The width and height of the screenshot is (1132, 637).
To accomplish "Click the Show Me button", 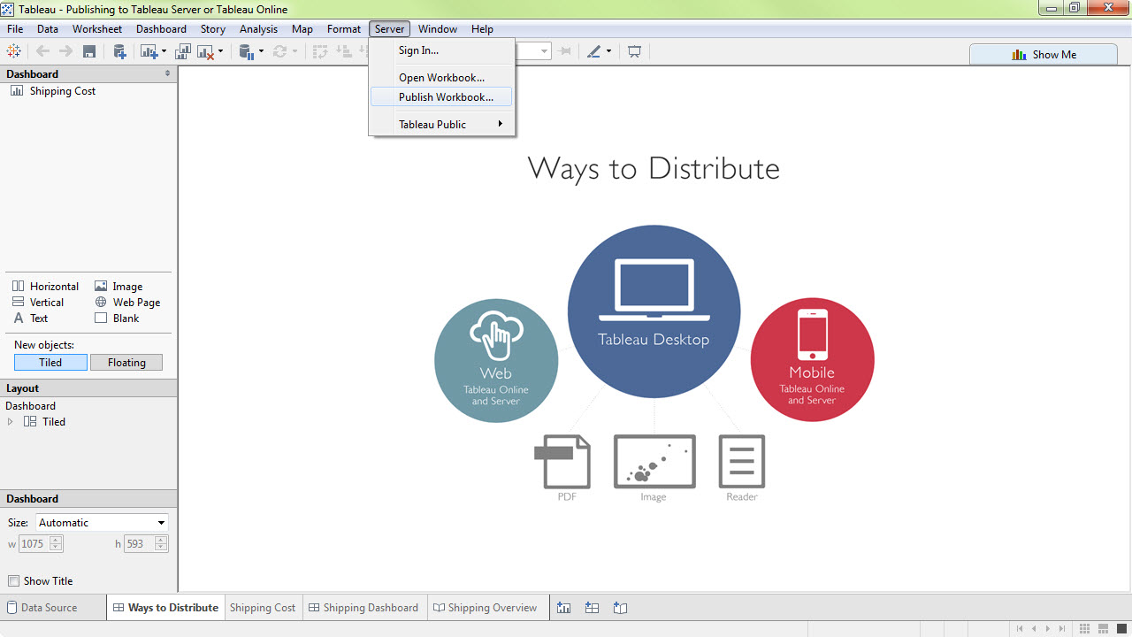I will tap(1044, 54).
